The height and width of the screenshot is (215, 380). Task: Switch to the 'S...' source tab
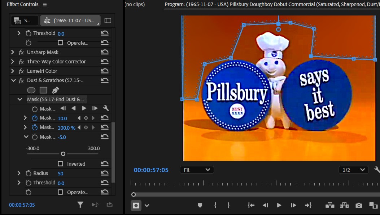click(25, 21)
